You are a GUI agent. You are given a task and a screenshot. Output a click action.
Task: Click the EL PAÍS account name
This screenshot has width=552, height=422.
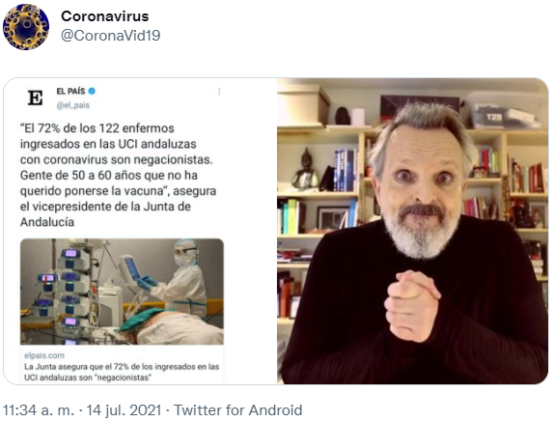point(70,91)
